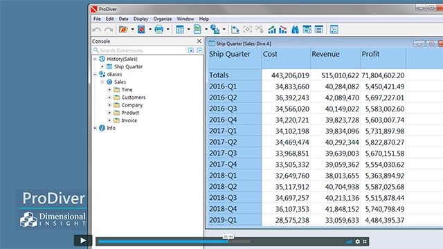This screenshot has width=443, height=249.
Task: Click the ascending sort bars icon
Action: tap(272, 29)
